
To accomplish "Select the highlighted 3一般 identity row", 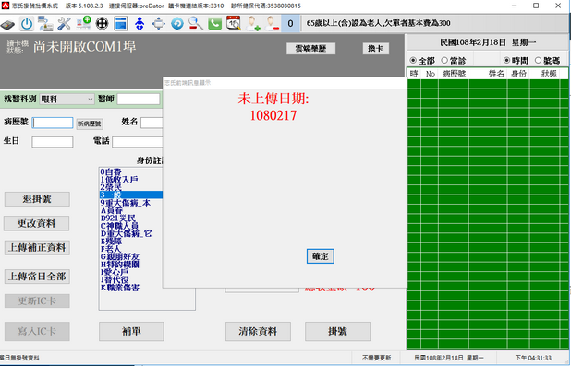I will 130,195.
